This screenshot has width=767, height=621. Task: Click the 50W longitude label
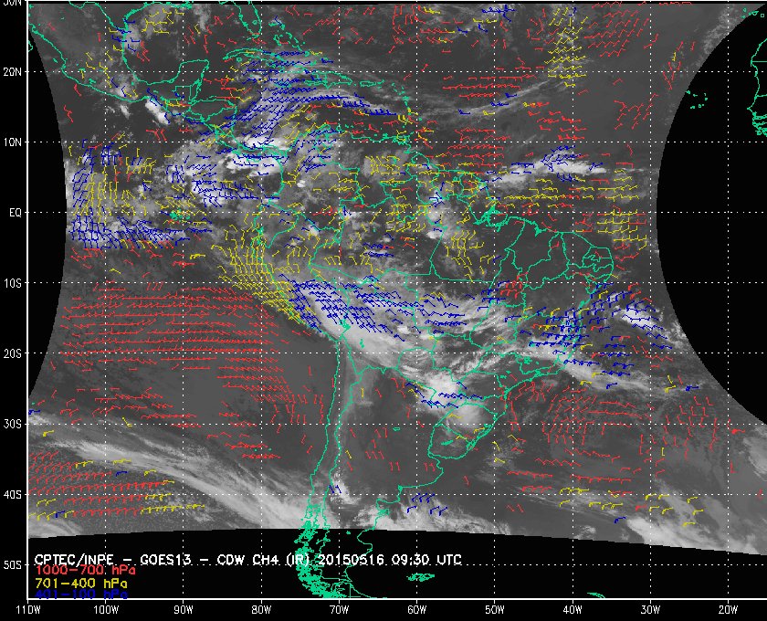point(495,610)
